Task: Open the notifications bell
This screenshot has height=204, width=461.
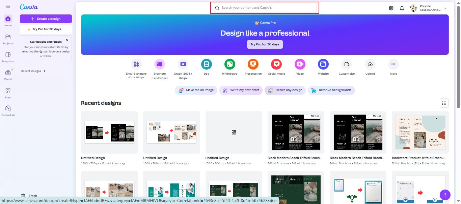Action: 402,8
